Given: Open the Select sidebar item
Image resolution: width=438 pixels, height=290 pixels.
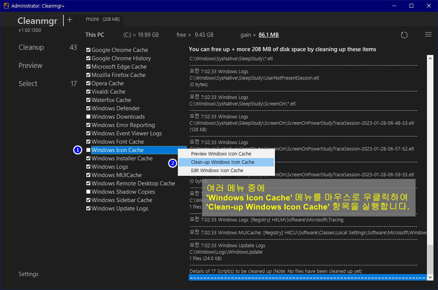Looking at the screenshot, I should (x=28, y=84).
